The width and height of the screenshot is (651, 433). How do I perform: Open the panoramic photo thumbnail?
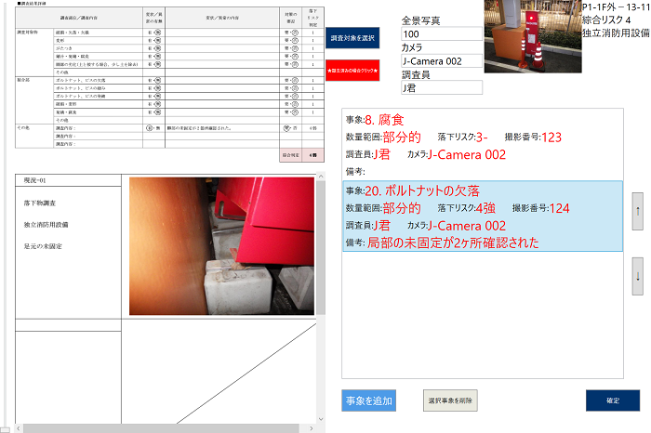tap(533, 36)
